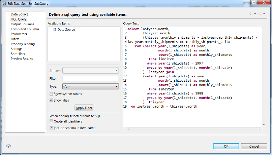Viewport: 272px width, 155px height.
Task: Enable Quote all identifiers checkbox
Action: coord(51,121)
